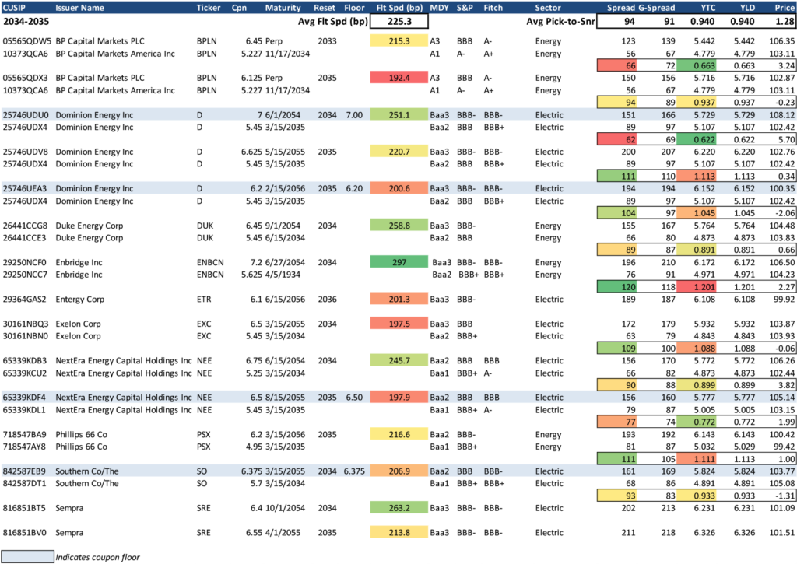797x564 pixels.
Task: Select the boxed average value 225.3
Action: coord(399,22)
